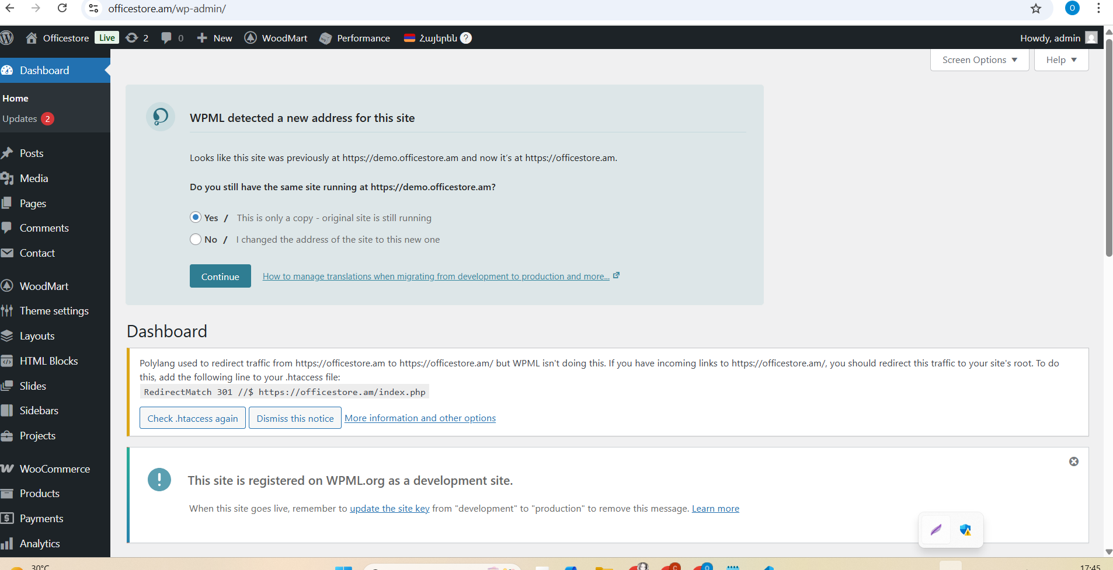
Task: Open the managing translations migration link
Action: [x=436, y=276]
